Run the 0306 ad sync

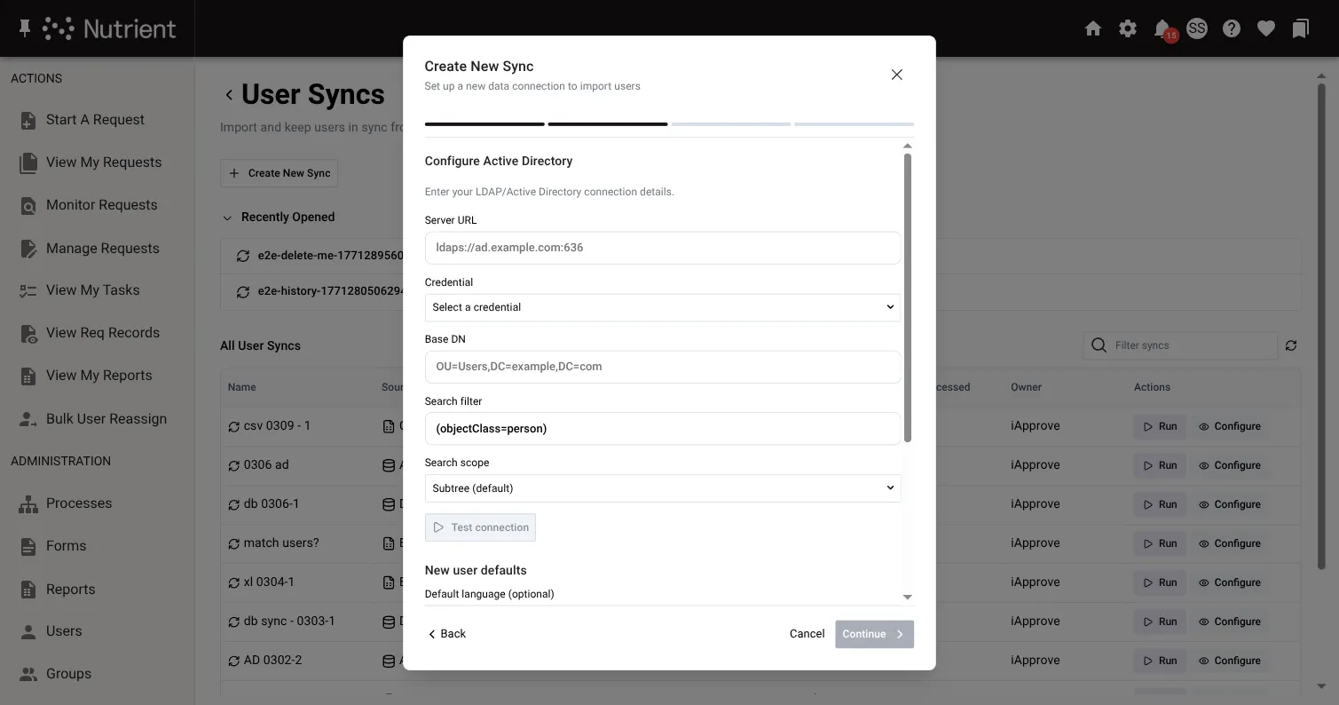[x=1160, y=465]
